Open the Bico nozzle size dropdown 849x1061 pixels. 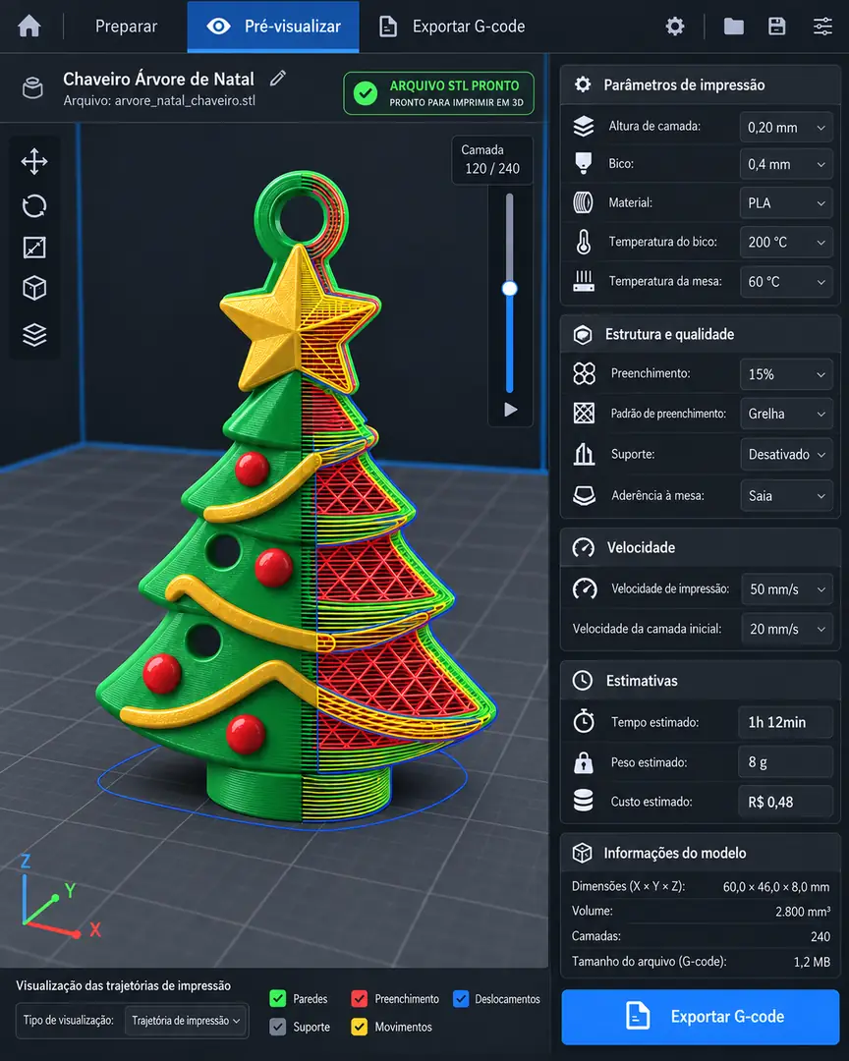pos(786,164)
